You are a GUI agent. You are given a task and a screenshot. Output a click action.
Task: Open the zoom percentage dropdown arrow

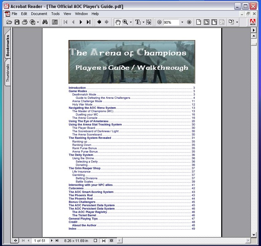(182, 22)
